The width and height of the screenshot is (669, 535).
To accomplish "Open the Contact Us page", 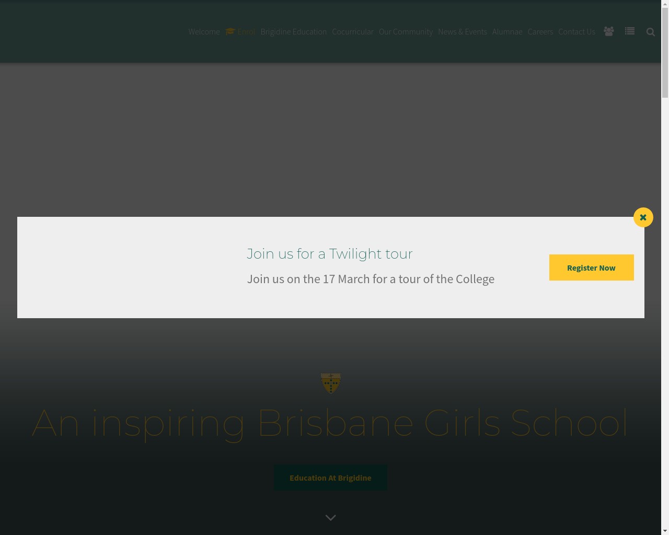I will 576,32.
